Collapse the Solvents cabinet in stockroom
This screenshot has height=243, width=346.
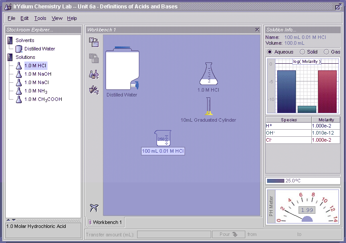10,40
